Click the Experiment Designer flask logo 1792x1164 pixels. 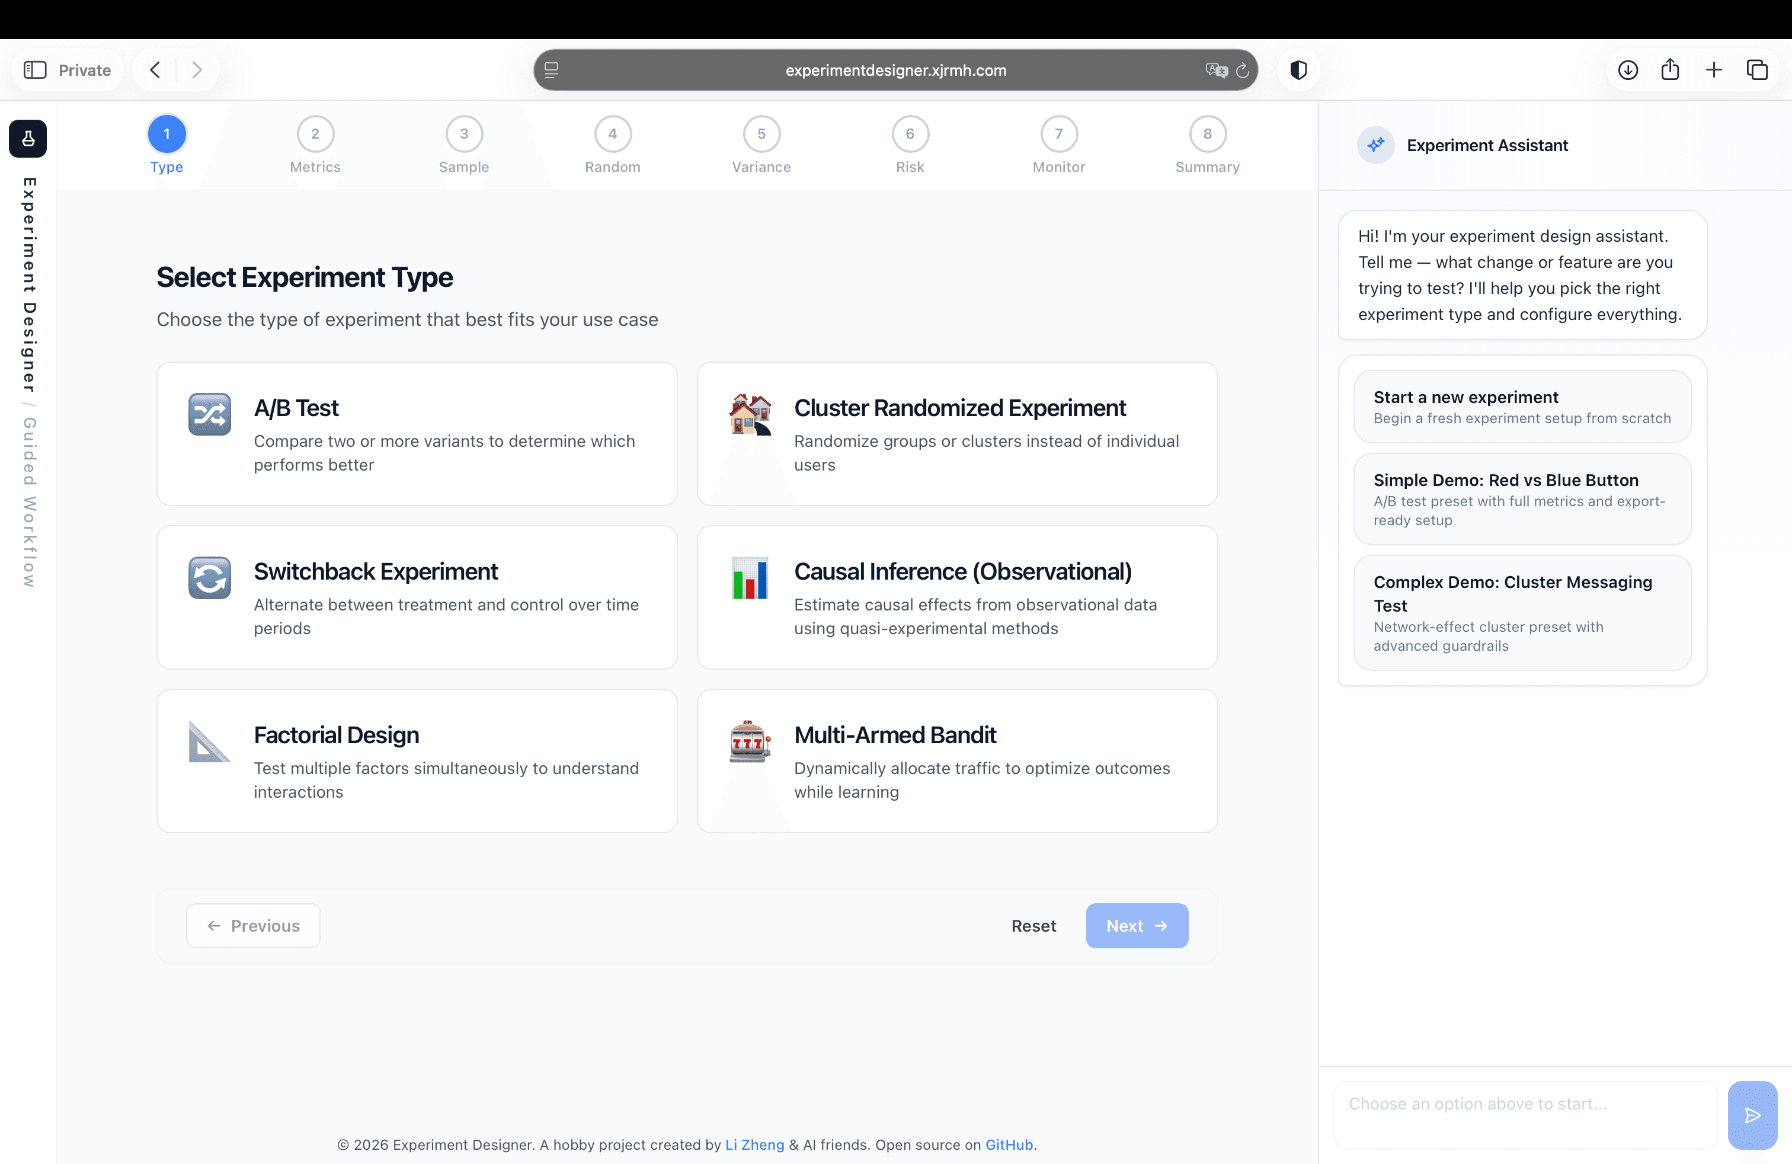(x=28, y=139)
